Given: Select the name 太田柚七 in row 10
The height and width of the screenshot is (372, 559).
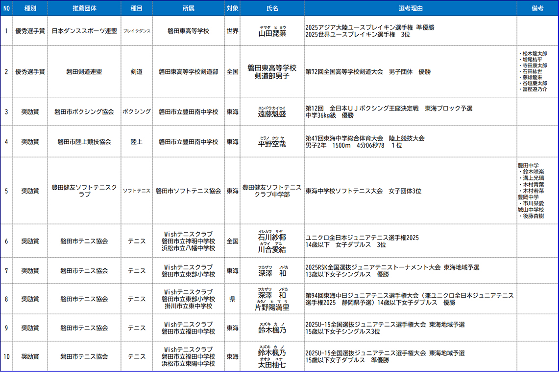Looking at the screenshot, I should (272, 365).
